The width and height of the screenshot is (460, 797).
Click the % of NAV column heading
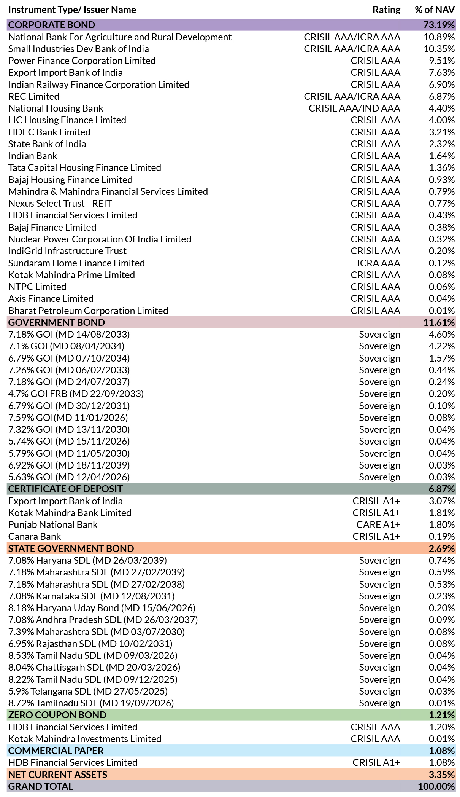click(x=435, y=10)
